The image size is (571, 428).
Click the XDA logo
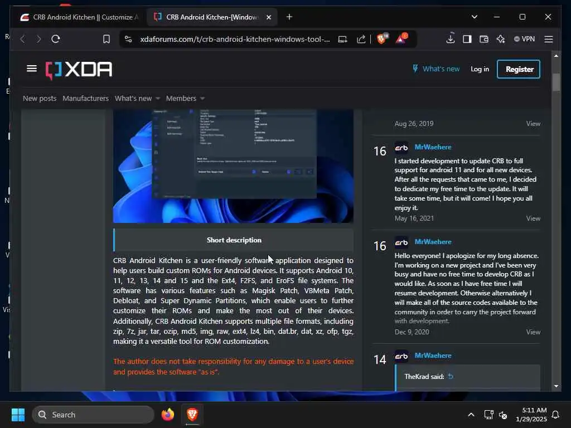pyautogui.click(x=79, y=69)
